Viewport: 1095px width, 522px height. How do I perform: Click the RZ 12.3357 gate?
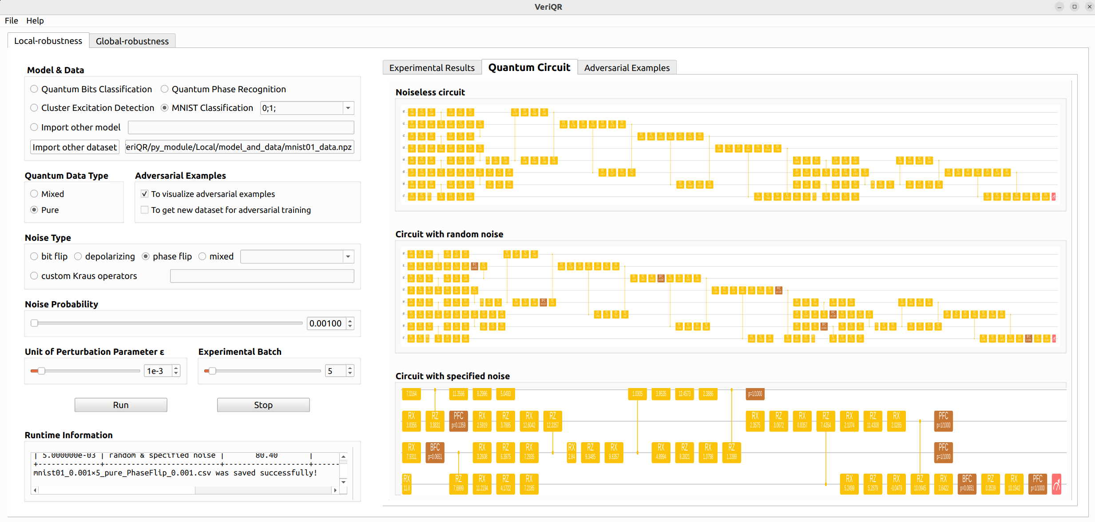click(552, 420)
